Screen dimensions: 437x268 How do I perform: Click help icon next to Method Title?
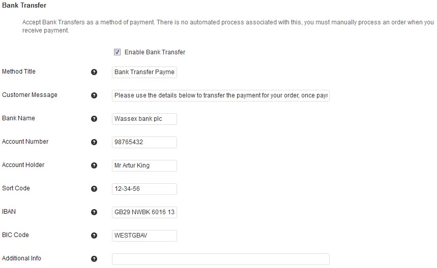tap(94, 72)
